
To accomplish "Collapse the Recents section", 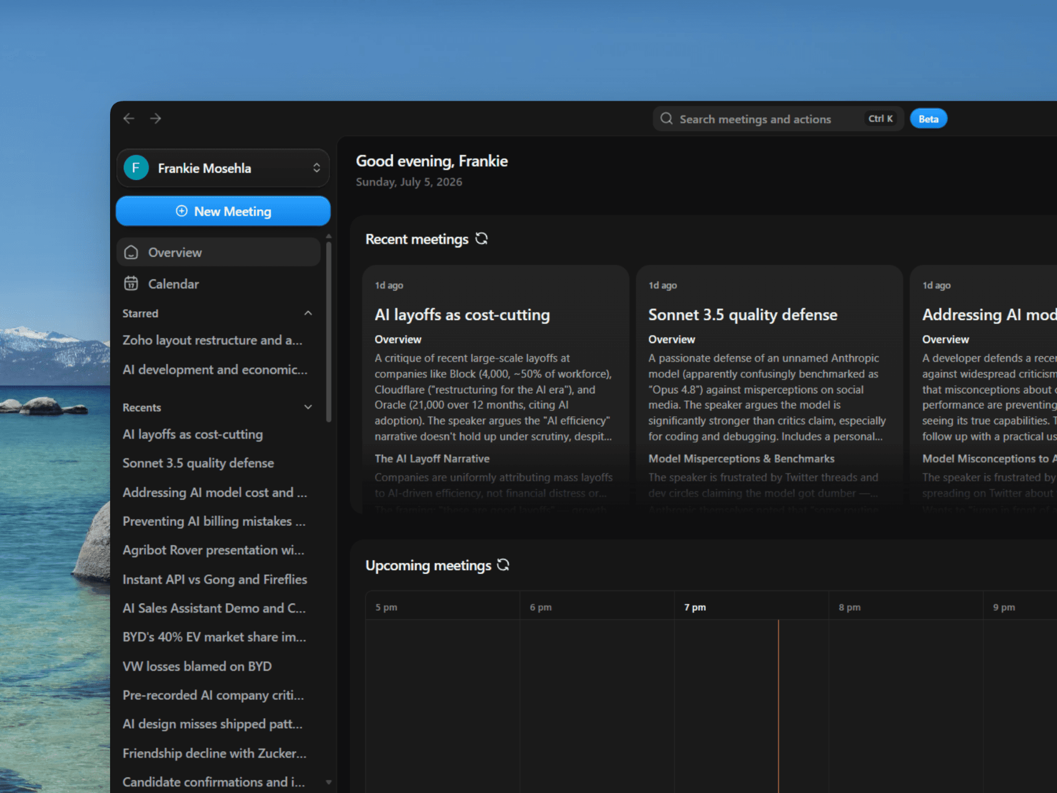I will (308, 407).
